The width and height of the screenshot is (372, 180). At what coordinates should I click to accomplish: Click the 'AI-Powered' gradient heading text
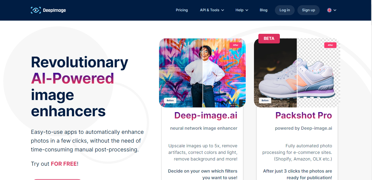click(72, 78)
